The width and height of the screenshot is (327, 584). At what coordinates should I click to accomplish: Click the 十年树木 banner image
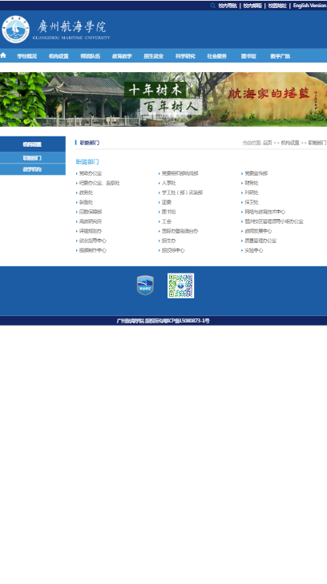click(163, 99)
